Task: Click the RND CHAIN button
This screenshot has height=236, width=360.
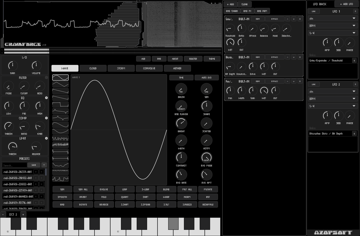Action: pyautogui.click(x=232, y=11)
